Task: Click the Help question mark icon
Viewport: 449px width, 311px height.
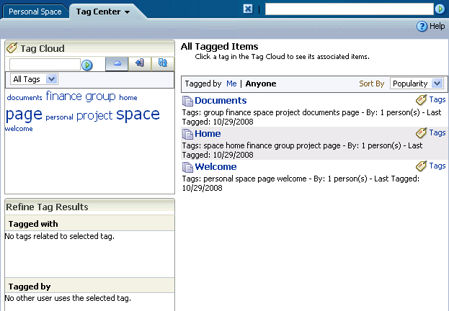Action: pyautogui.click(x=422, y=27)
